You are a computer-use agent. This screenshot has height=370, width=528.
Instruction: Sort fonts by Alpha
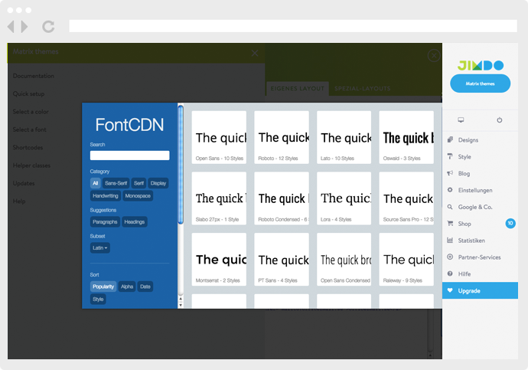(127, 287)
